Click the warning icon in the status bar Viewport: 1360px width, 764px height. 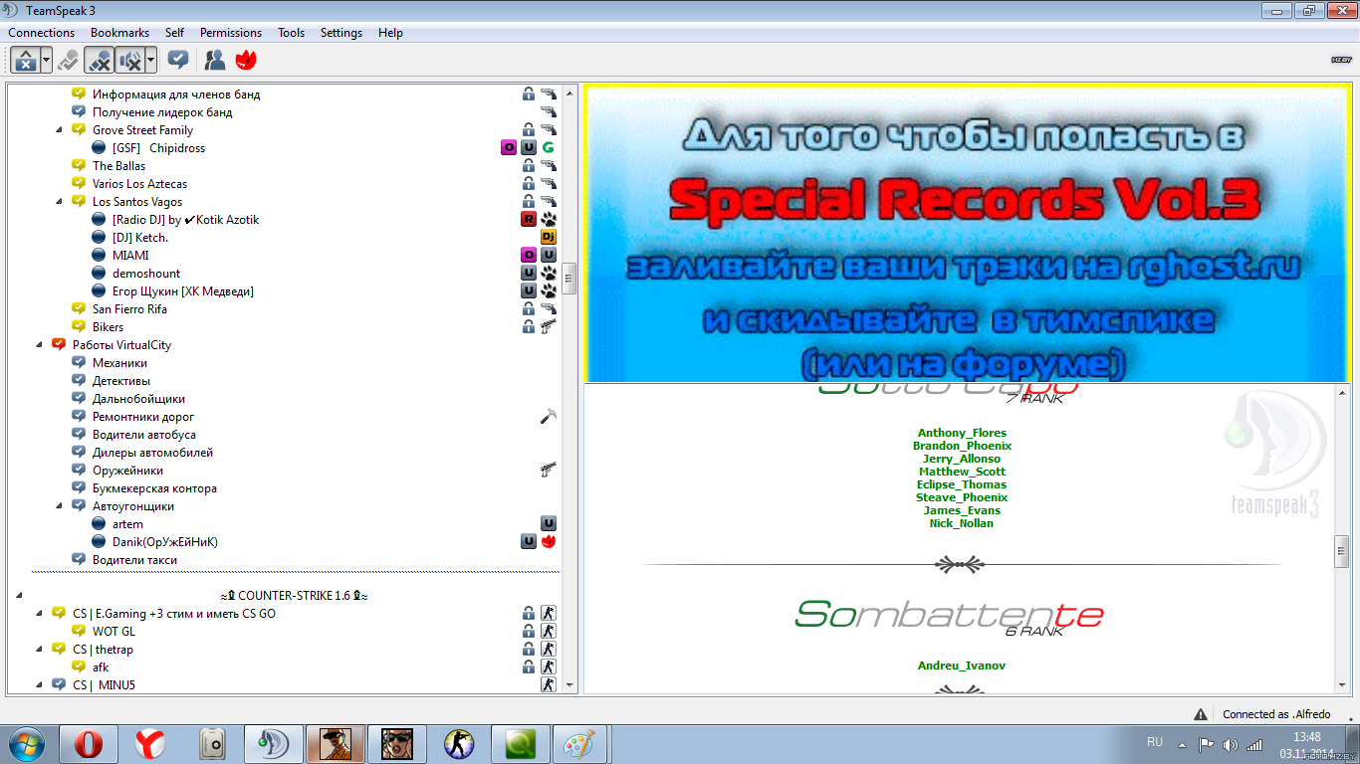point(1202,714)
